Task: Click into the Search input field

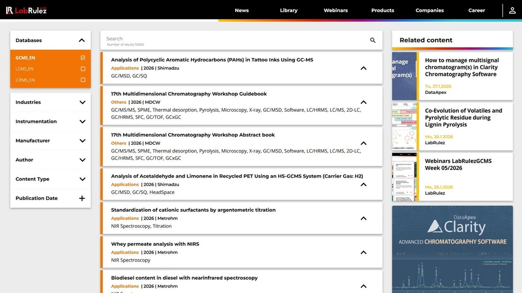Action: (232, 40)
